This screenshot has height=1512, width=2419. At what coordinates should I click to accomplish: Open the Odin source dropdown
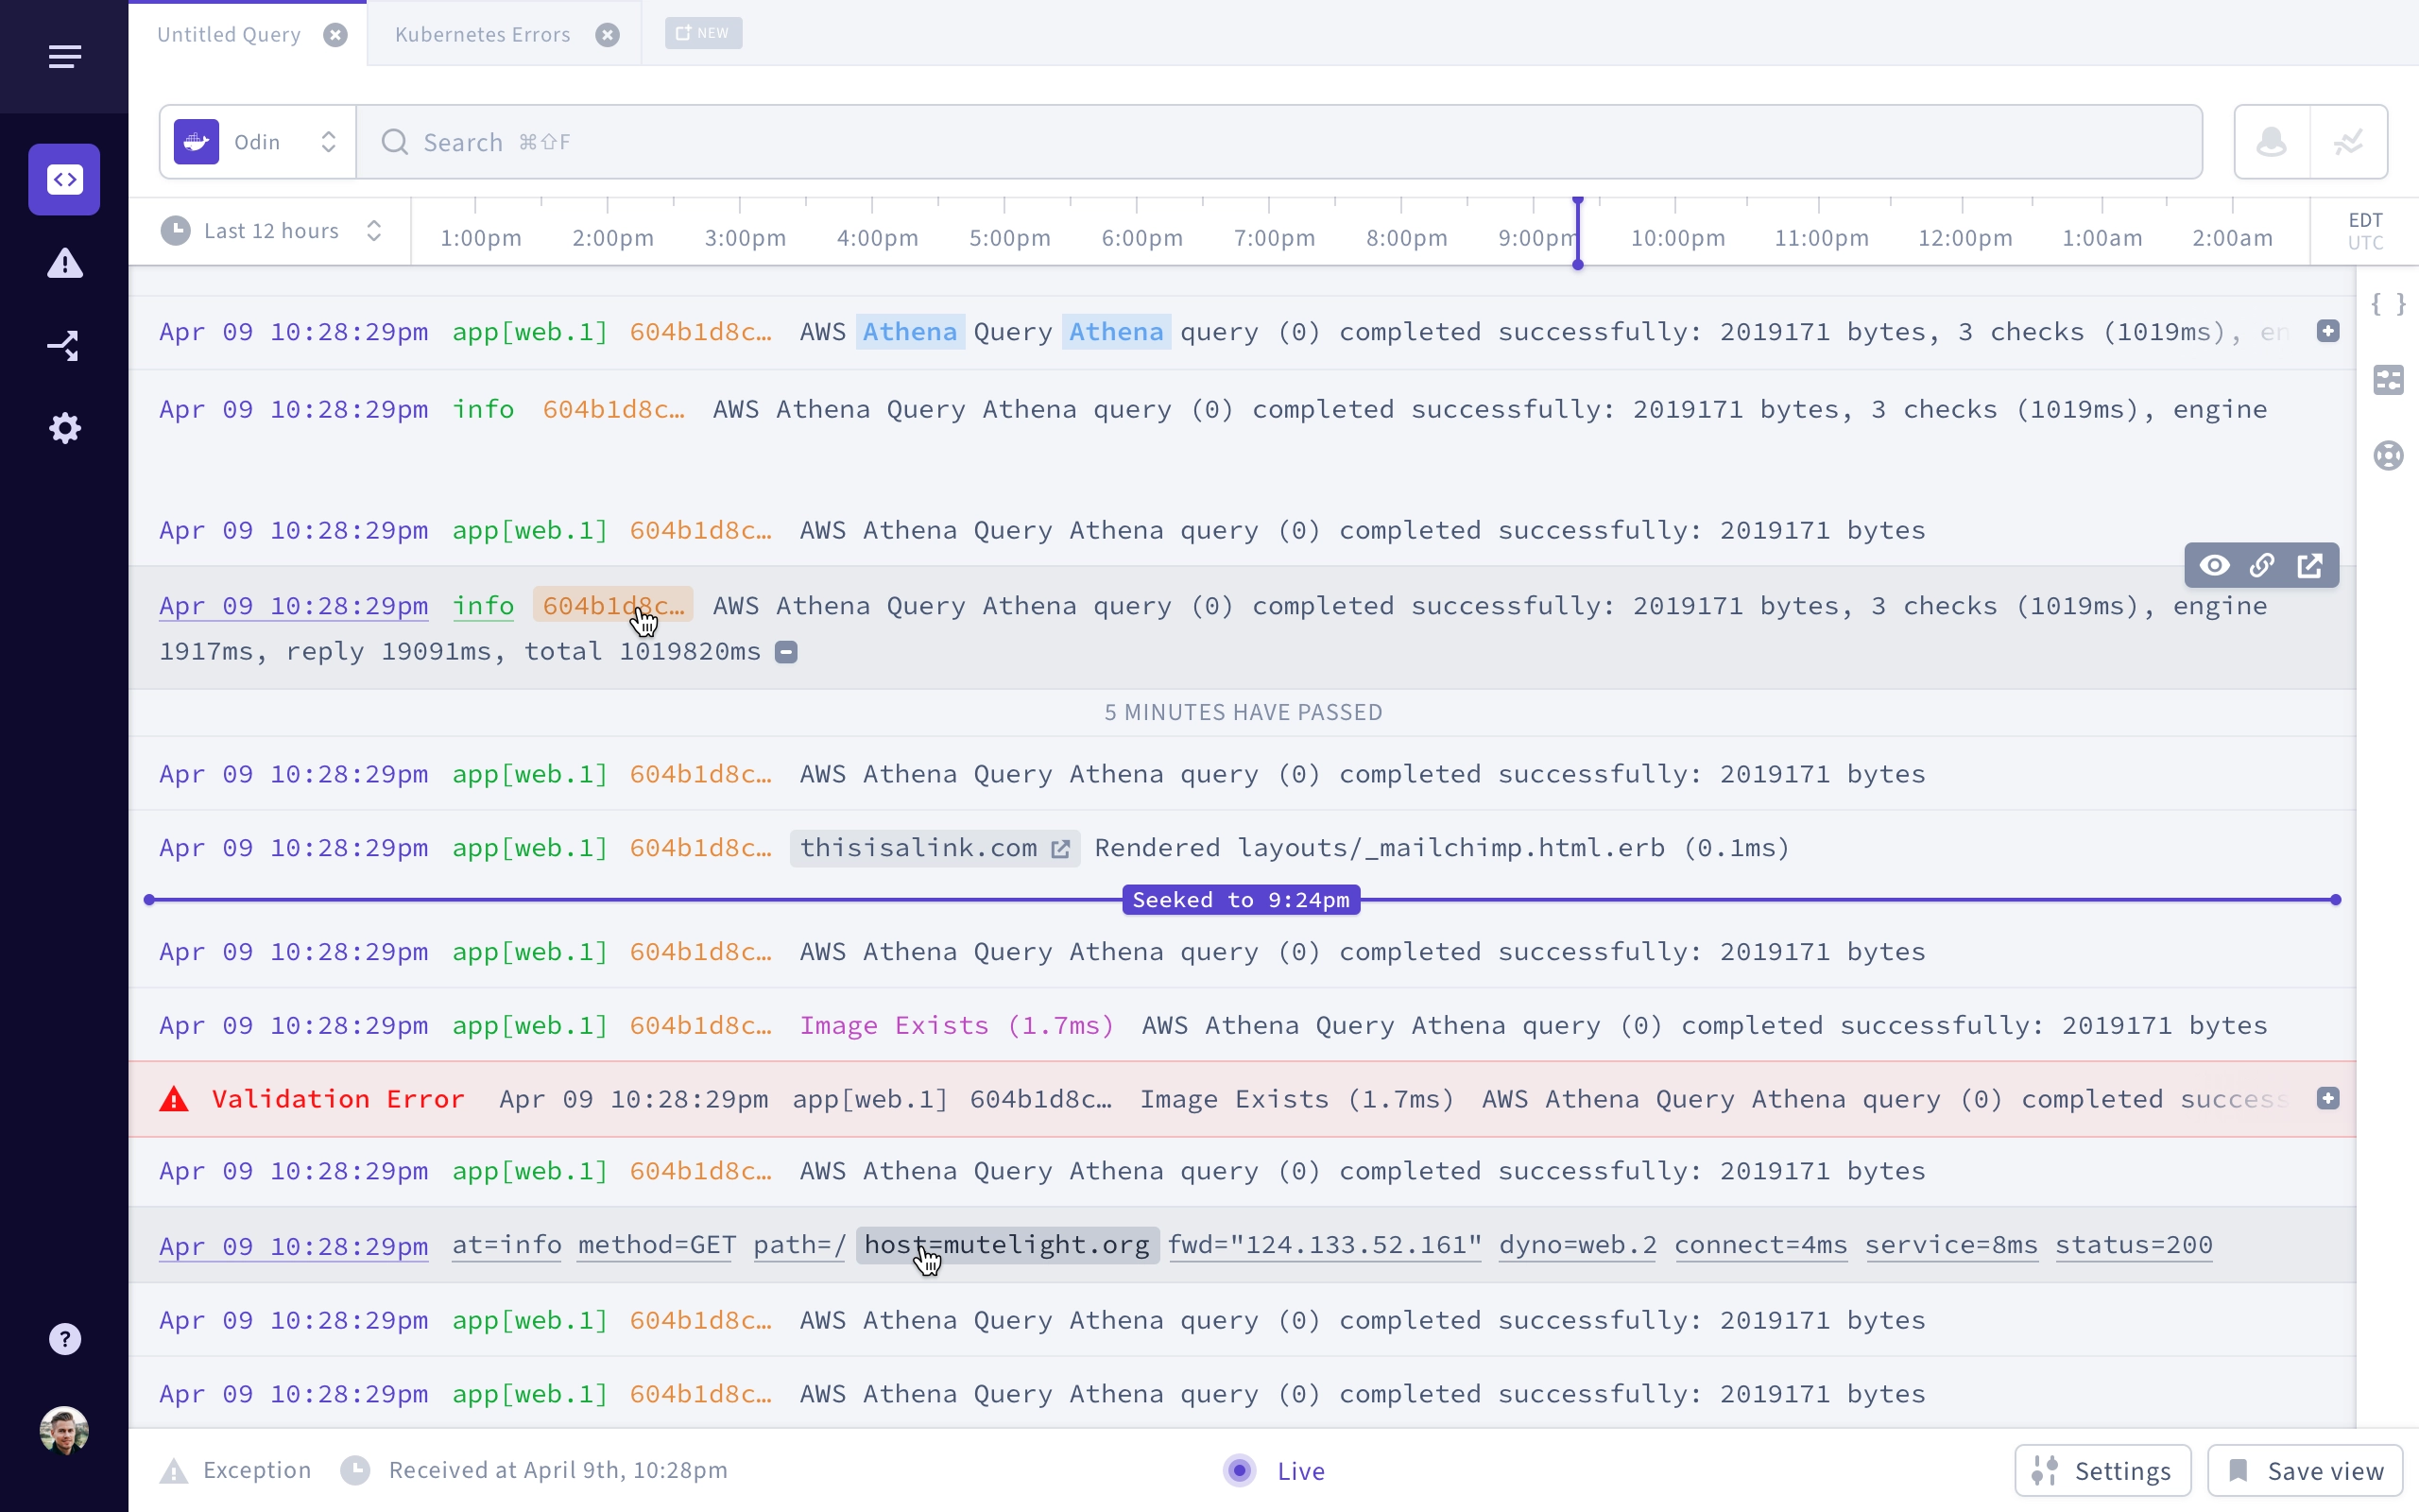pos(258,142)
